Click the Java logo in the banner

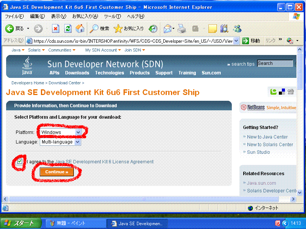coord(27,66)
